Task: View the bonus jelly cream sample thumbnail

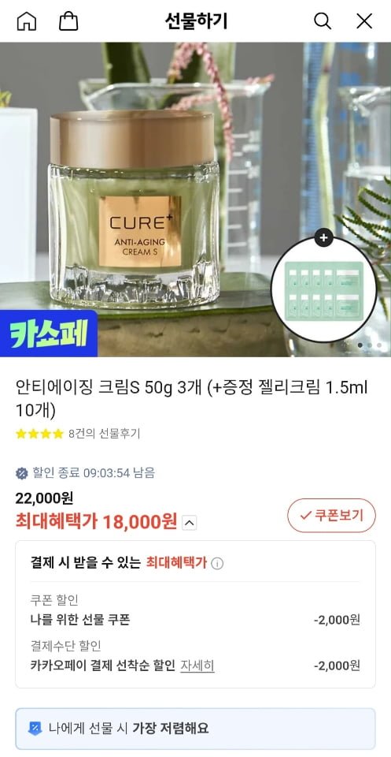Action: (323, 290)
